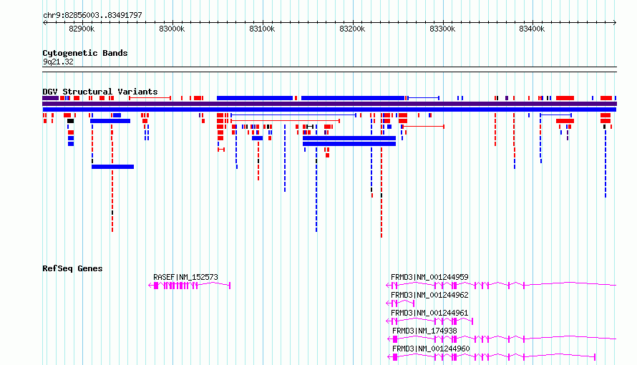
Task: Click the 83000k ruler coordinate
Action: [172, 29]
